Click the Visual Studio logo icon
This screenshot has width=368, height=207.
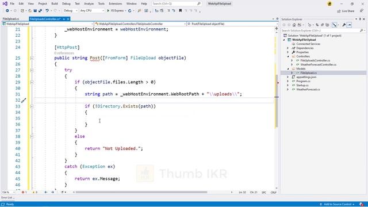tap(5, 3)
